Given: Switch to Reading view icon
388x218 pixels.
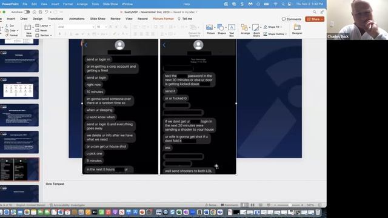Looking at the screenshot, I should pos(261,205).
